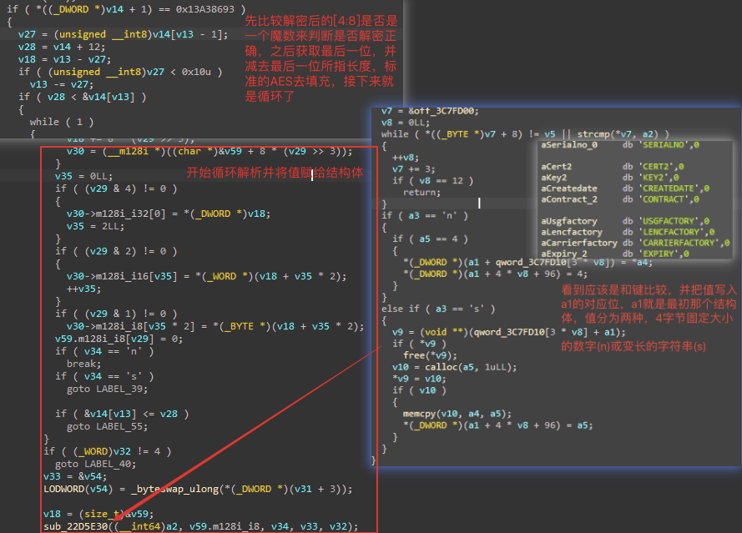Click the 'free(*v9);' call
The width and height of the screenshot is (742, 533).
point(429,355)
